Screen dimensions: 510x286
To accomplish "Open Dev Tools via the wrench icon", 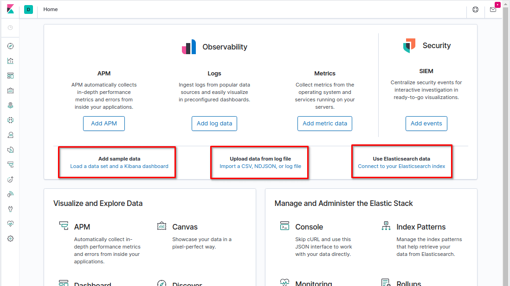I will [10, 209].
